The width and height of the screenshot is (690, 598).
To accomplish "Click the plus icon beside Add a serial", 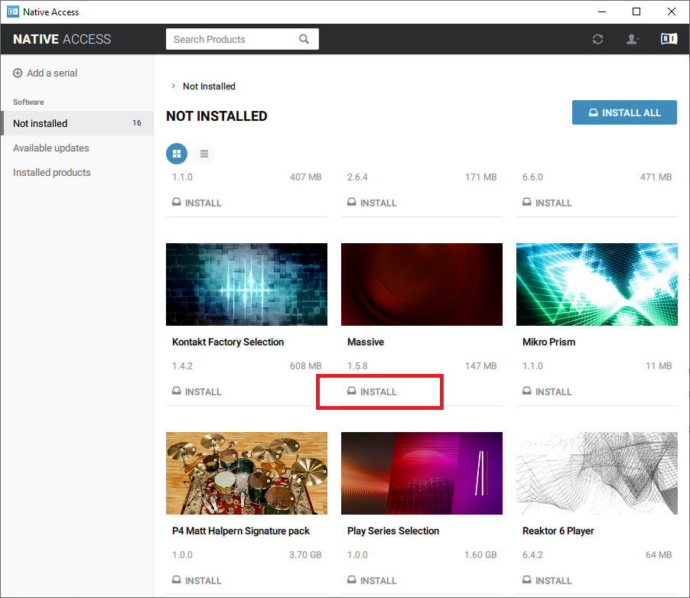I will coord(18,73).
